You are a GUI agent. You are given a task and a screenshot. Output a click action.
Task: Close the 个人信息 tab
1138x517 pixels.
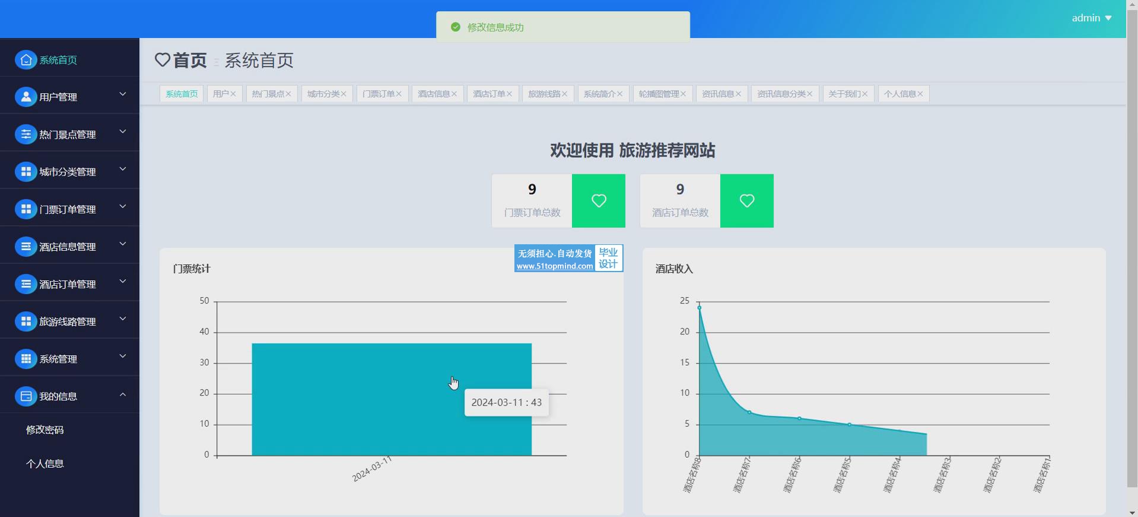[x=920, y=94]
